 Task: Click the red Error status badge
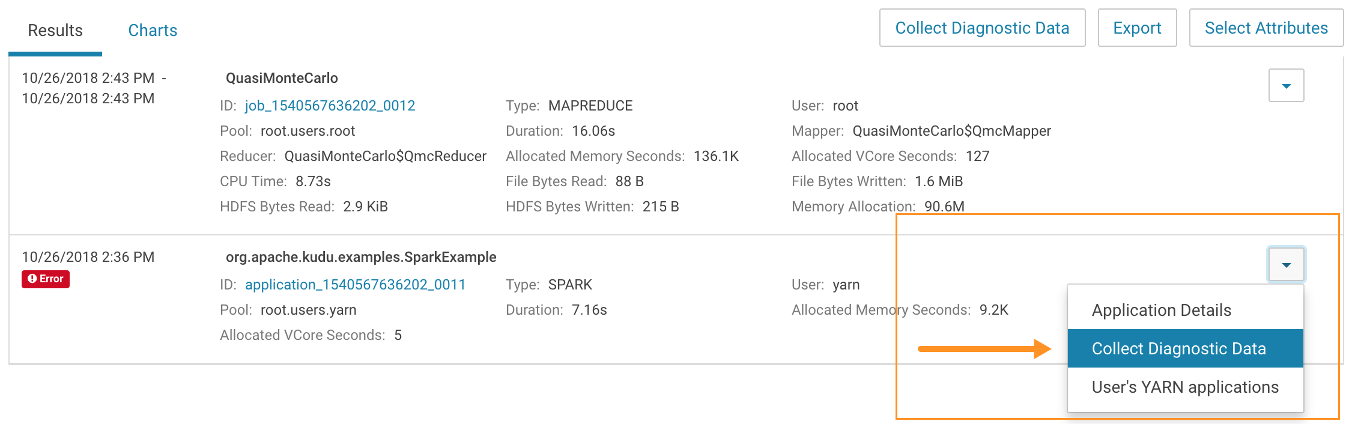click(46, 279)
